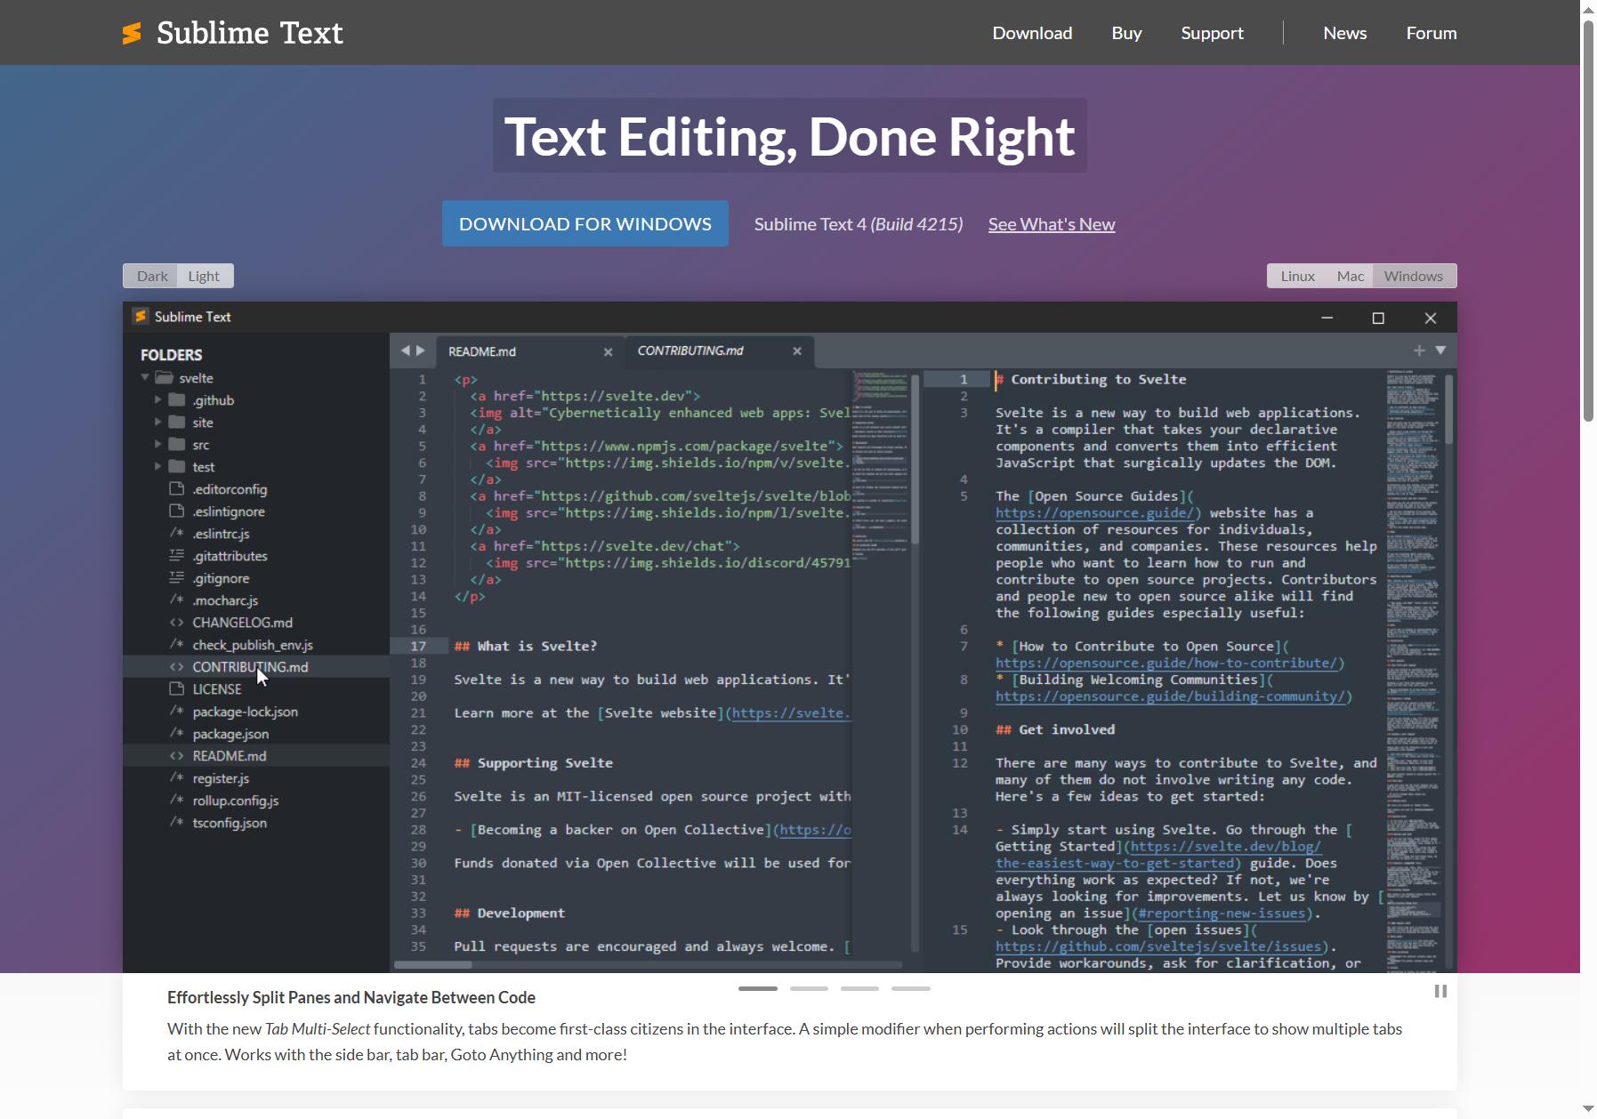
Task: Close the README.md tab
Action: pyautogui.click(x=609, y=352)
